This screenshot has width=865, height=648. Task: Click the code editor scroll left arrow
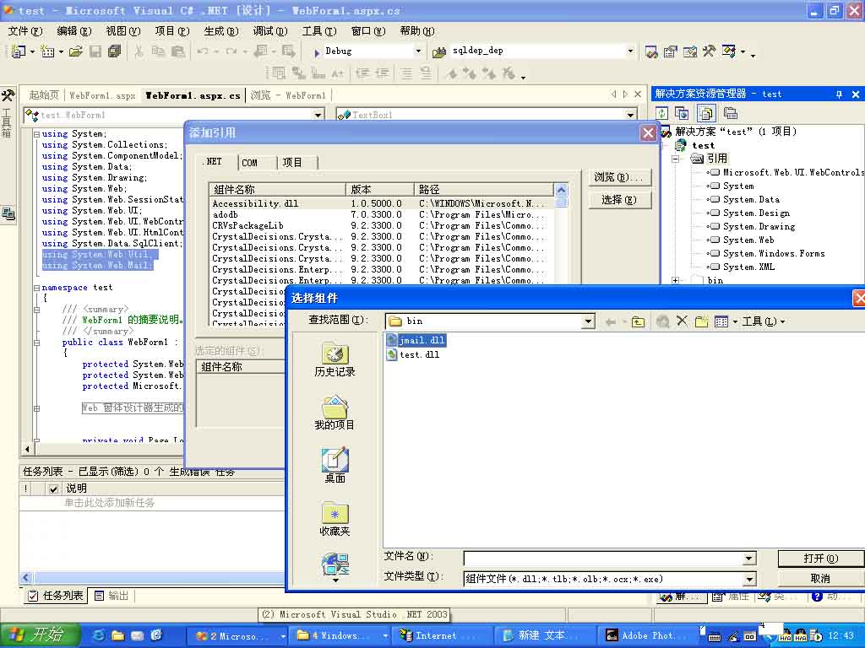coord(26,449)
